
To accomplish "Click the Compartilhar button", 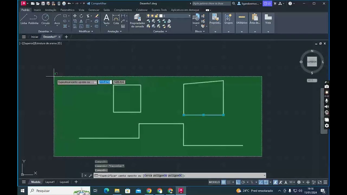I will click(x=97, y=4).
